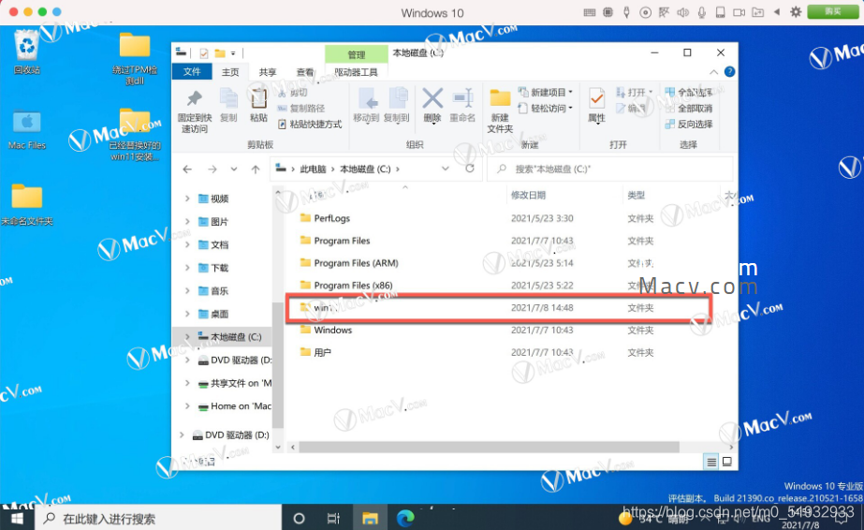
Task: Click 此电脑 in the address bar
Action: [313, 169]
